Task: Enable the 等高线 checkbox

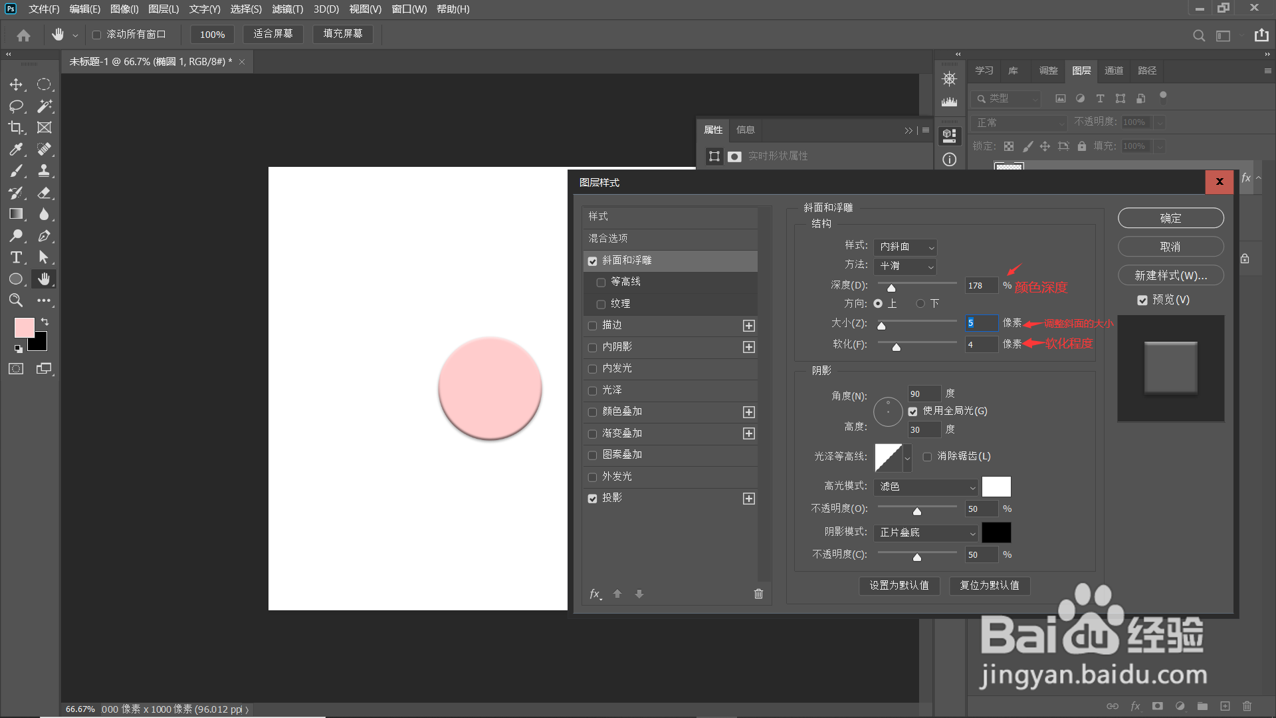Action: tap(601, 283)
